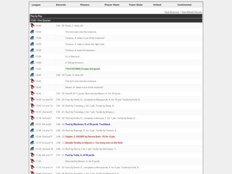The height and width of the screenshot is (174, 232).
Task: Follow the View Boxscore link
Action: coord(172,12)
